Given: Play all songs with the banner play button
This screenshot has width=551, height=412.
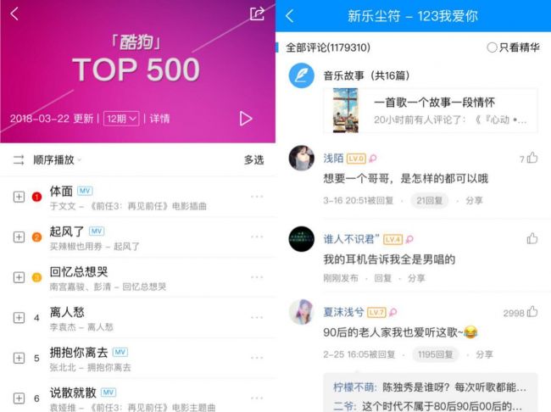Looking at the screenshot, I should [x=246, y=119].
